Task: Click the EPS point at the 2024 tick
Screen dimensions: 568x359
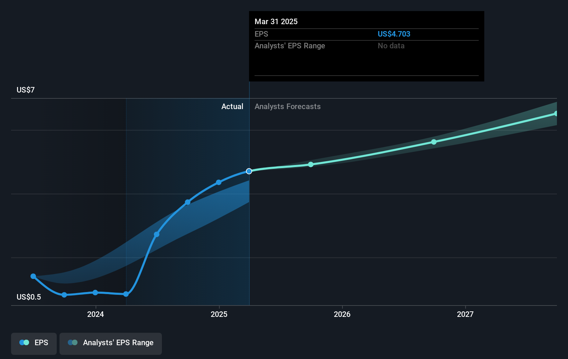Action: pos(95,292)
